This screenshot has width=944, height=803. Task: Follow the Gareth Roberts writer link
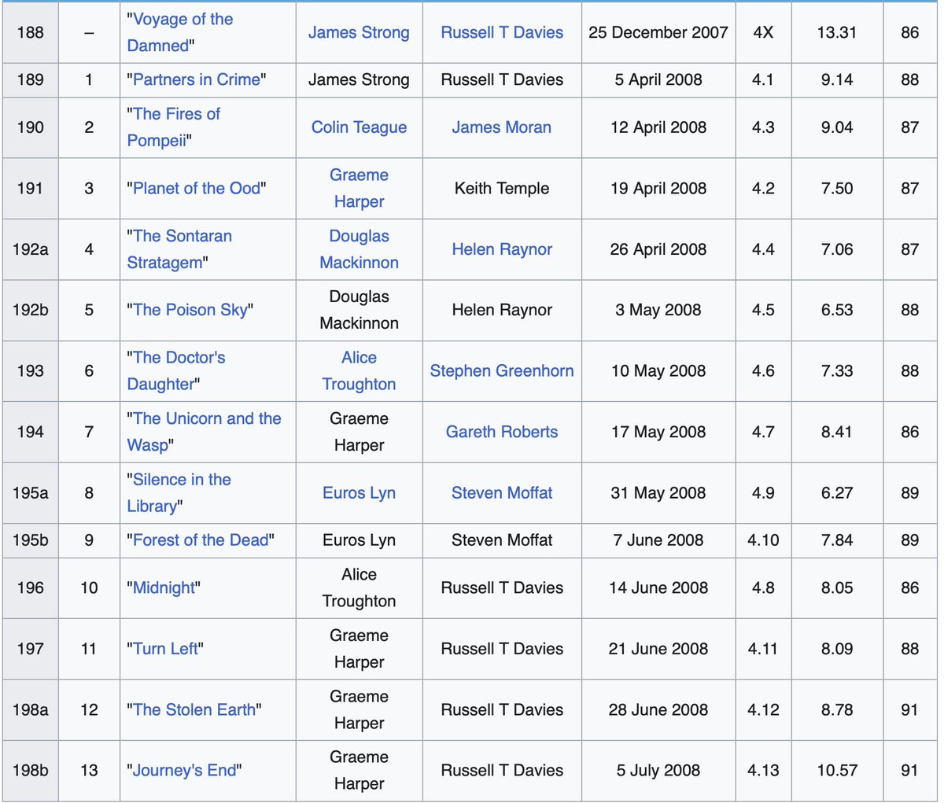coord(502,432)
